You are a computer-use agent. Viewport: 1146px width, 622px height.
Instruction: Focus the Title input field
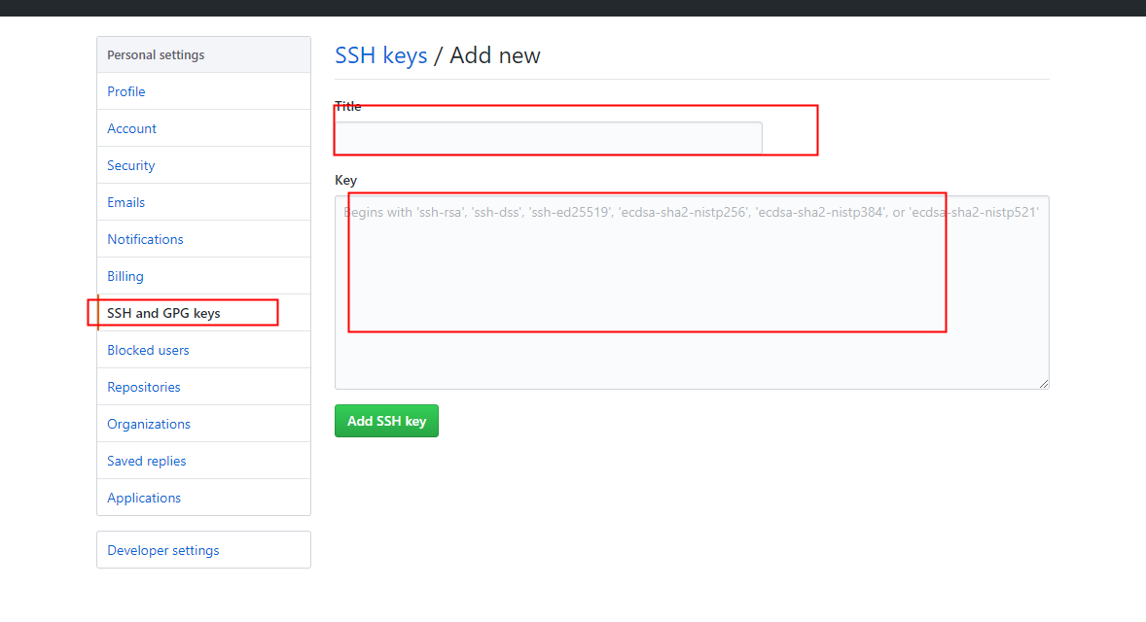point(548,138)
